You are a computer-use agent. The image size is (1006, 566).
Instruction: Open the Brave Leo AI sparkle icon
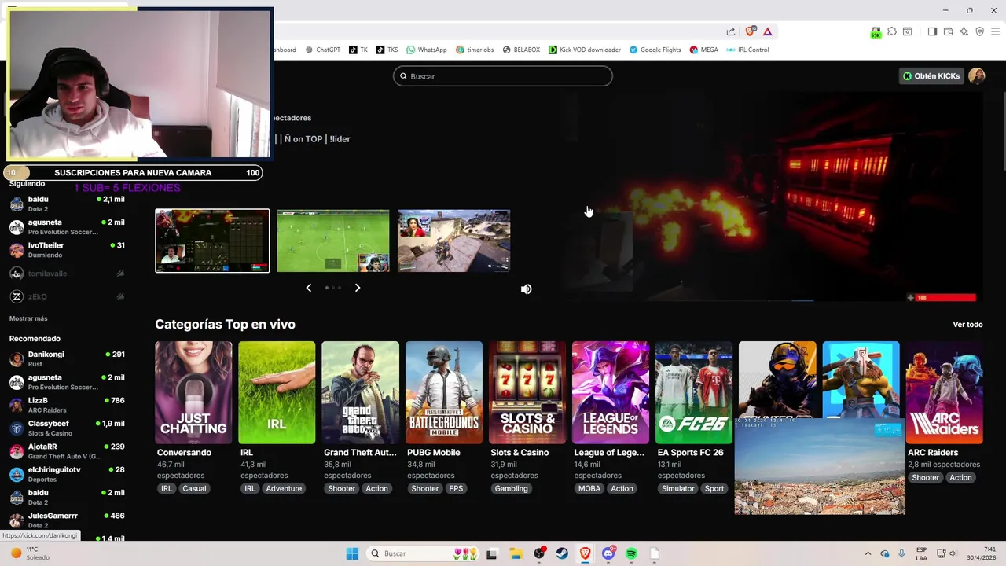click(x=964, y=31)
